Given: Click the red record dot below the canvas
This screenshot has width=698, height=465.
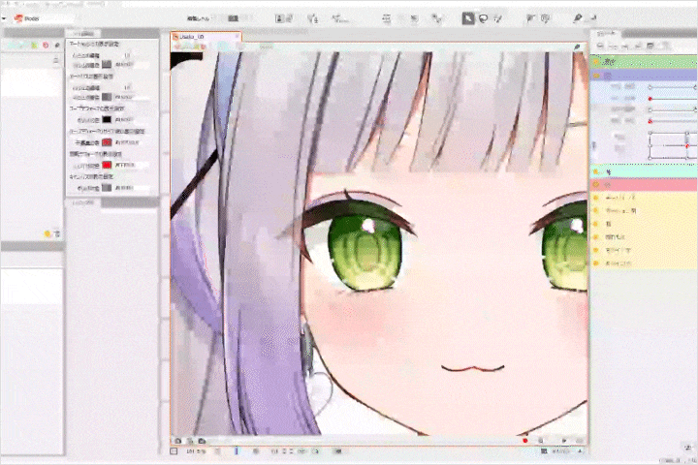Looking at the screenshot, I should (x=525, y=441).
